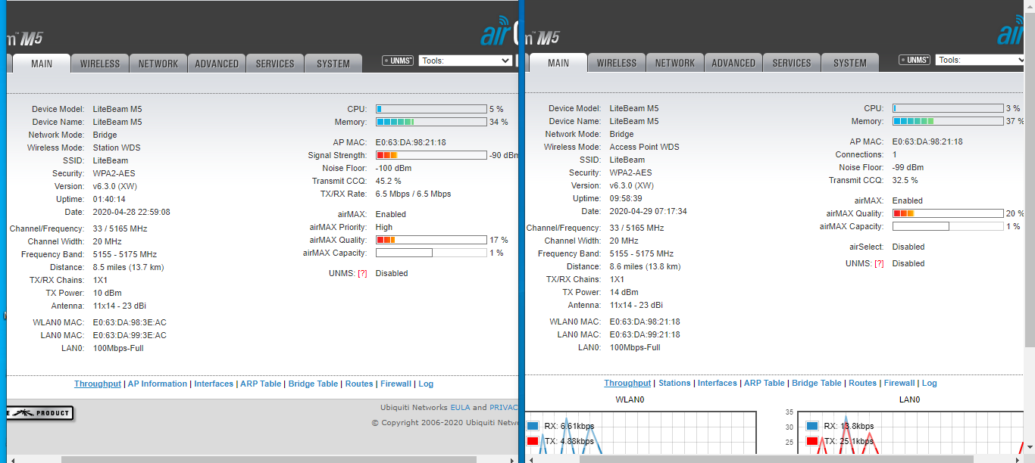Click Memory usage bar in right window
1035x463 pixels.
[948, 121]
